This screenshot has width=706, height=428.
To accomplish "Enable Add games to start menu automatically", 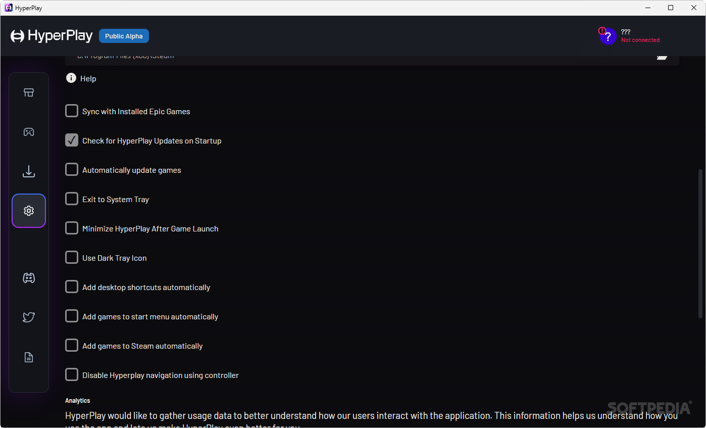I will [x=72, y=316].
